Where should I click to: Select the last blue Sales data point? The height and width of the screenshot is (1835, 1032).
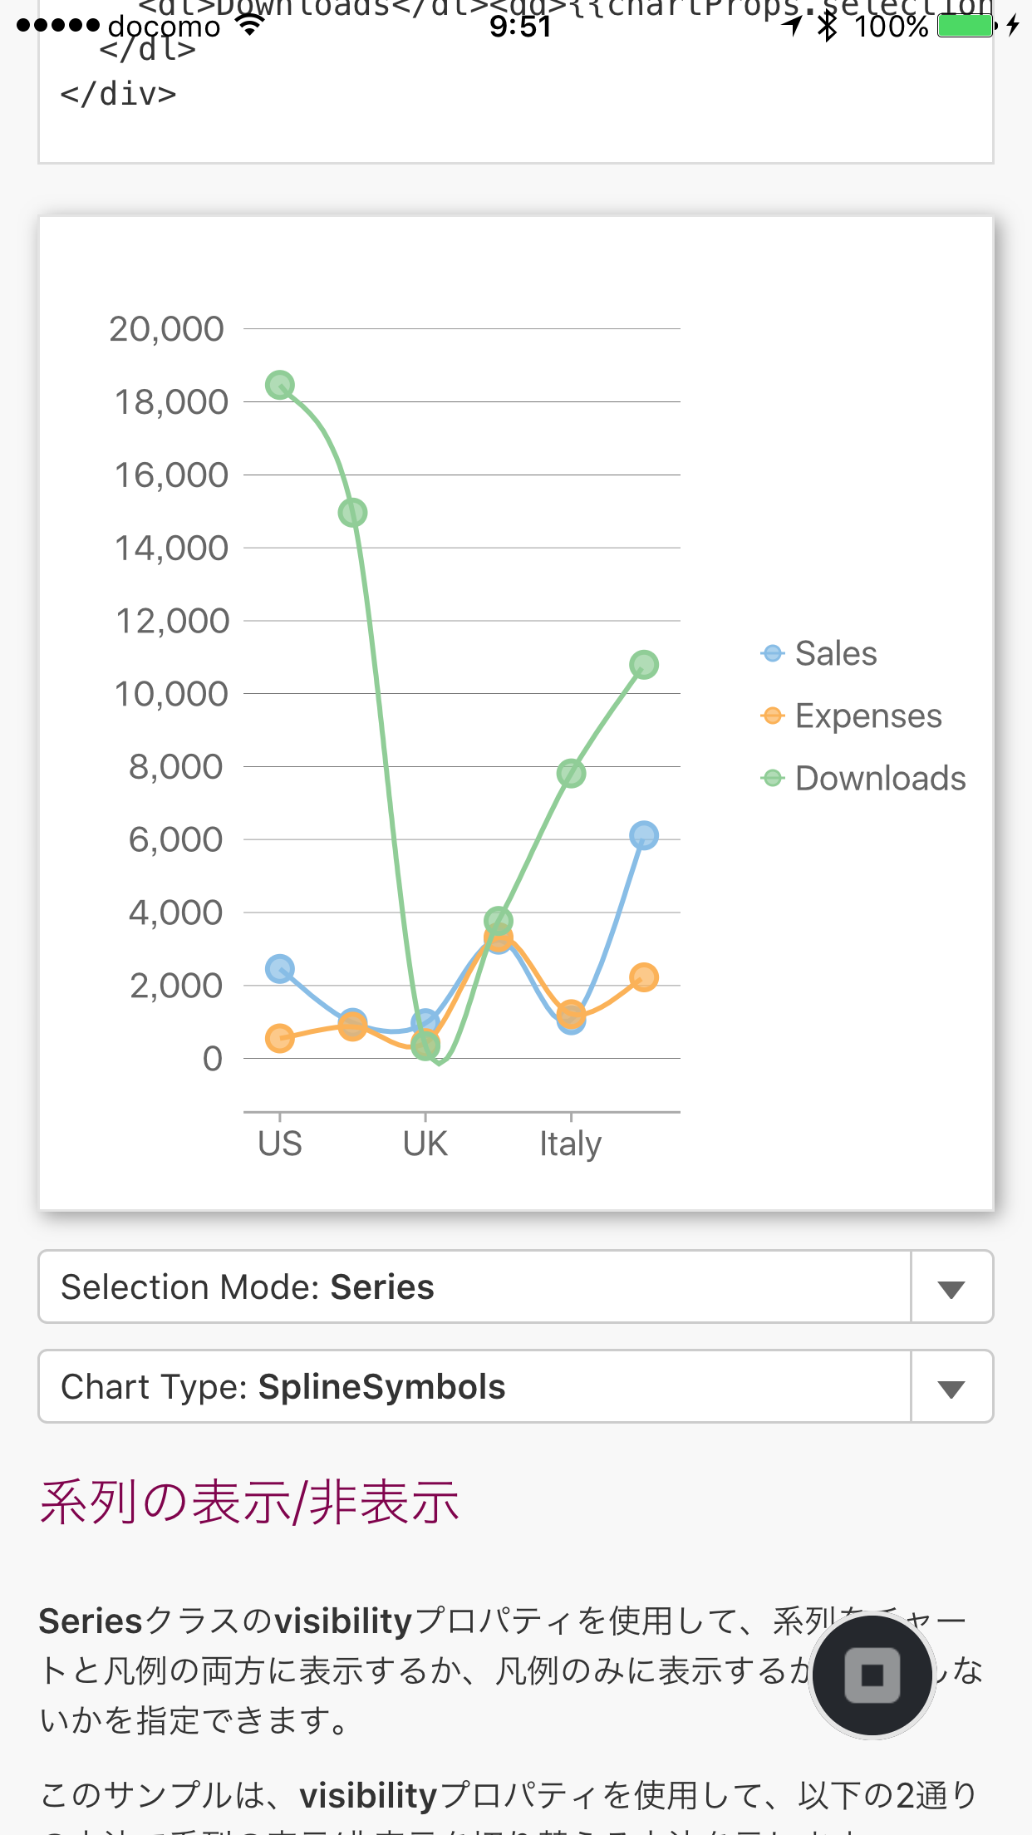tap(644, 835)
